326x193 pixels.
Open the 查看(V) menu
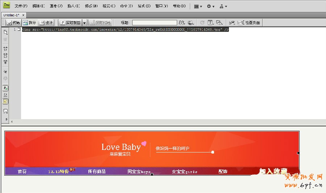pyautogui.click(x=56, y=6)
